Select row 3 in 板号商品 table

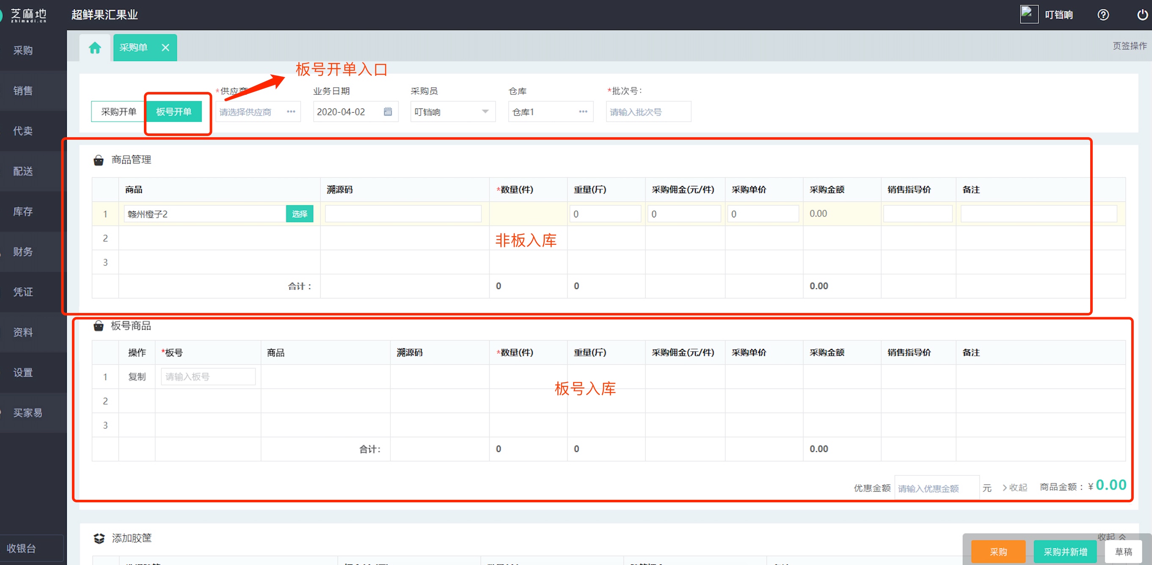[608, 425]
